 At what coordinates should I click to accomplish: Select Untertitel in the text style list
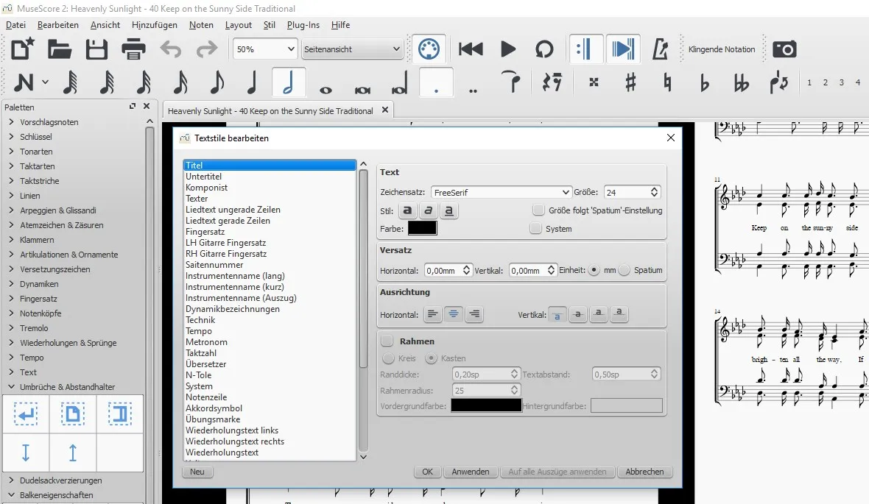[270, 176]
